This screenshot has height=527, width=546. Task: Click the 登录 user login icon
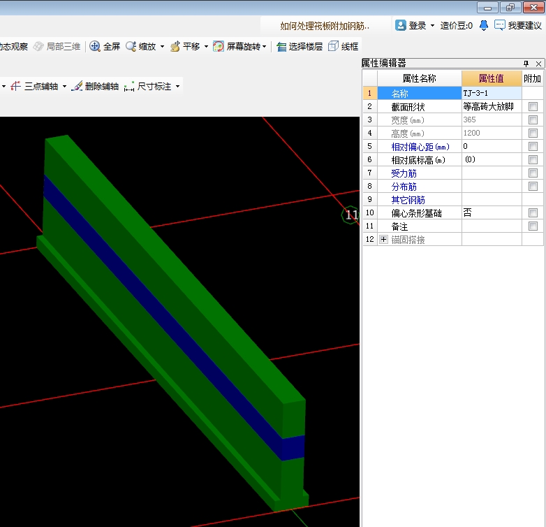pos(401,25)
